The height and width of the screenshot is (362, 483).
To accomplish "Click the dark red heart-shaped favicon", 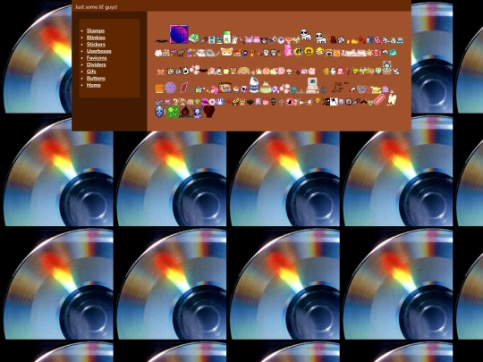I will 208,112.
